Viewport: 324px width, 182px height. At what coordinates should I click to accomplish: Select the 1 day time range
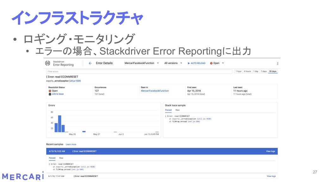[256, 71]
